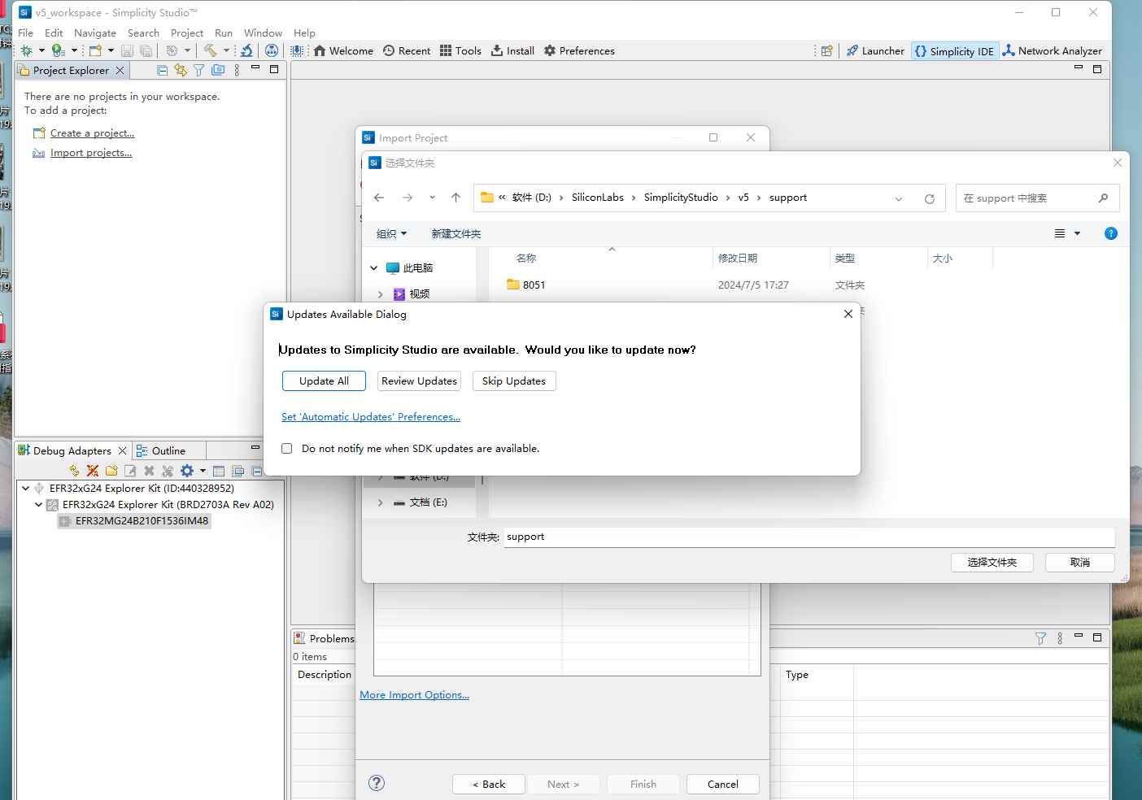1142x800 pixels.
Task: Check Do not notify about SDK updates
Action: [286, 449]
